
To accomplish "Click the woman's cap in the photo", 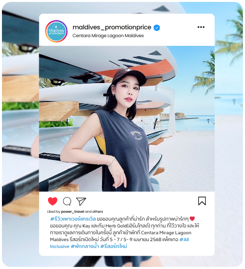I will coord(128,76).
